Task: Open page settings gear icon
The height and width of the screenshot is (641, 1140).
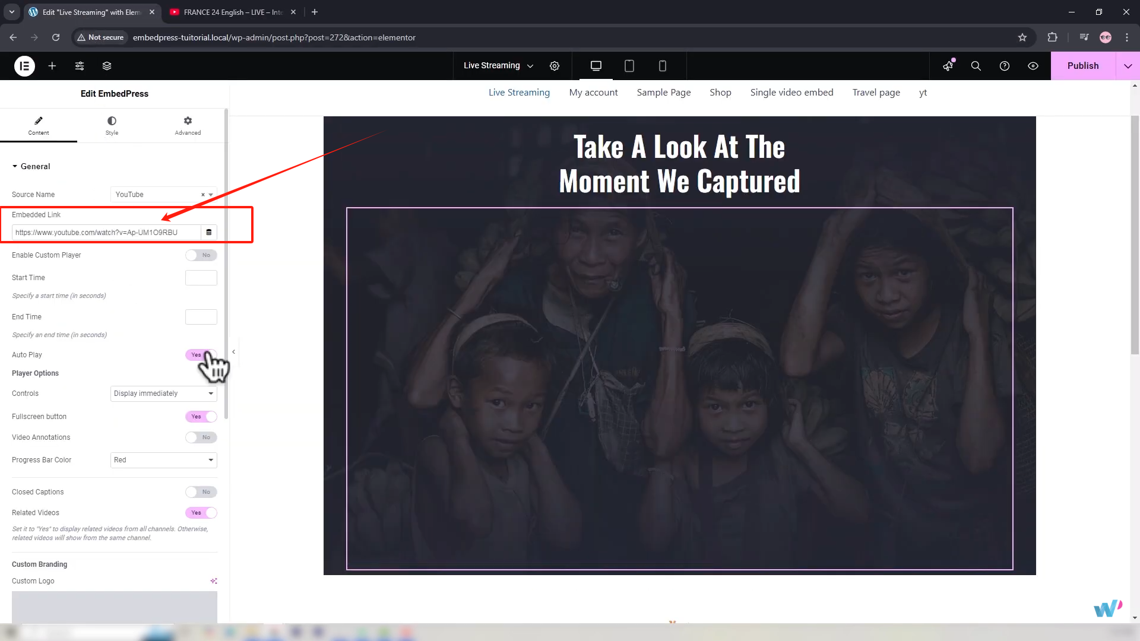Action: (555, 66)
